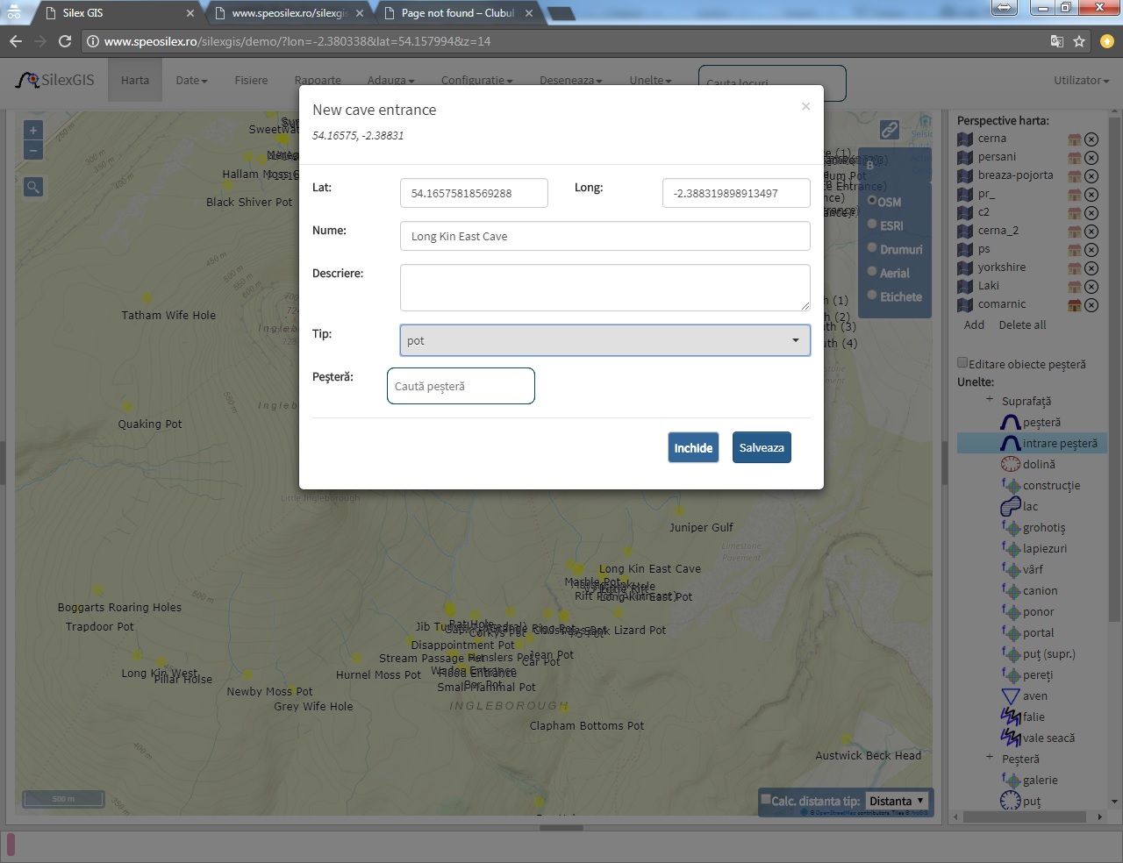Open the 'Tip' dropdown showing pot
The image size is (1123, 863).
pyautogui.click(x=604, y=340)
